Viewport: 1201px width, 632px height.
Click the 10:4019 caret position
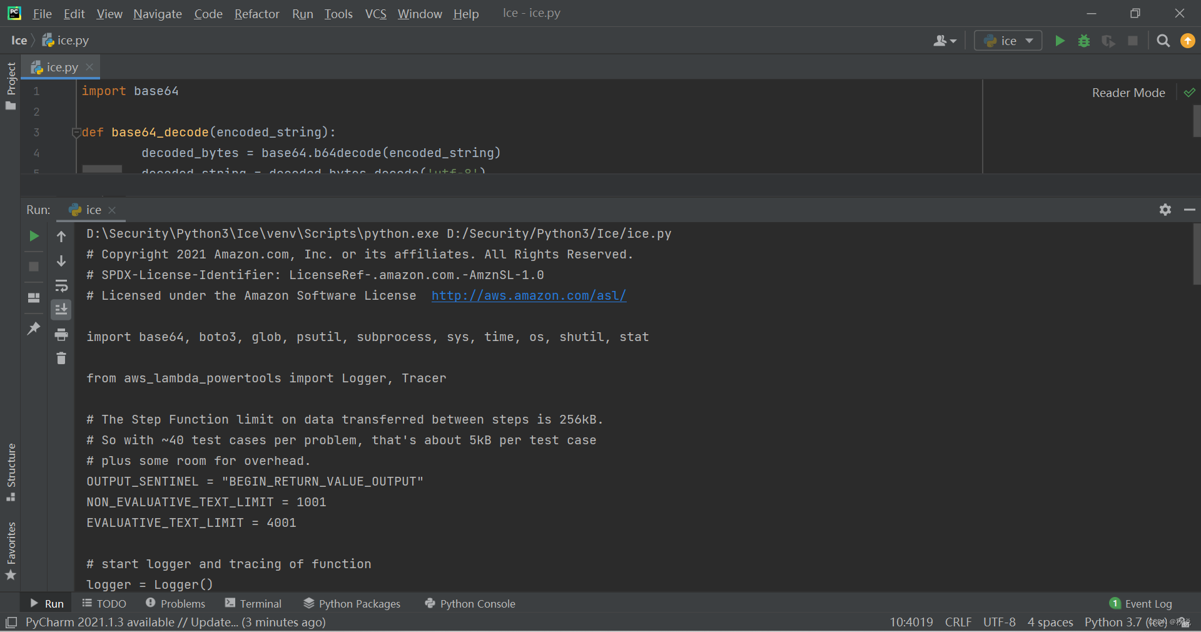pyautogui.click(x=911, y=623)
